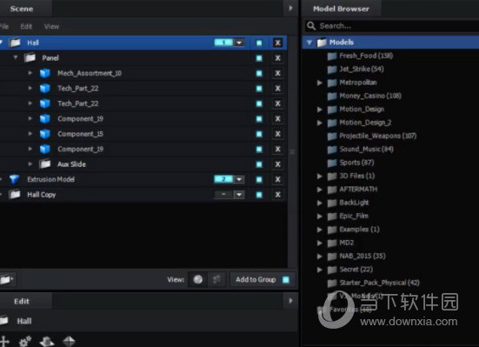
Task: Select the Hall Copy row
Action: point(143,195)
